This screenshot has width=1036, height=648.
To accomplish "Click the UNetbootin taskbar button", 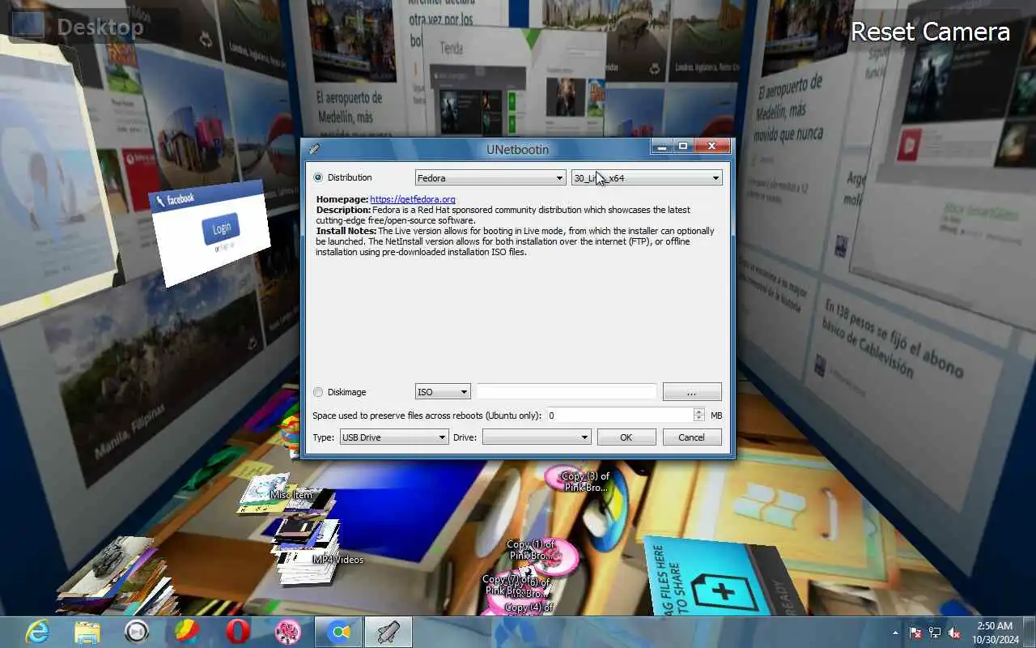I will [388, 632].
